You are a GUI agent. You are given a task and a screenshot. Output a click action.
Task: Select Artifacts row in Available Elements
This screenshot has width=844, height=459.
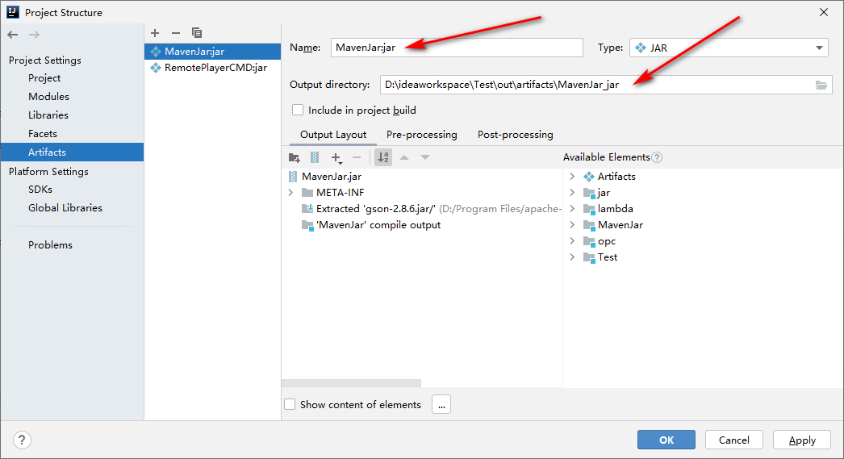point(610,177)
